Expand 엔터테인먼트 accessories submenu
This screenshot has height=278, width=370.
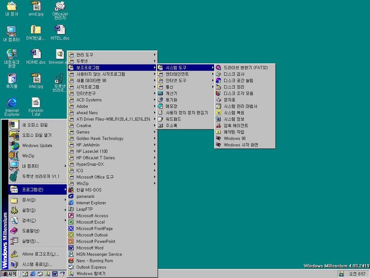tap(177, 74)
